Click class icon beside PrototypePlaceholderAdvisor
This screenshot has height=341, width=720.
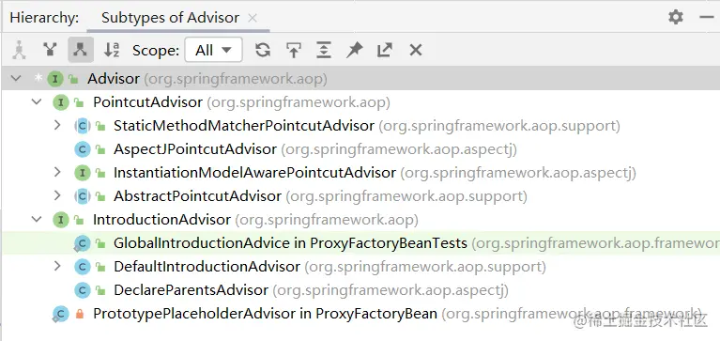pos(61,314)
